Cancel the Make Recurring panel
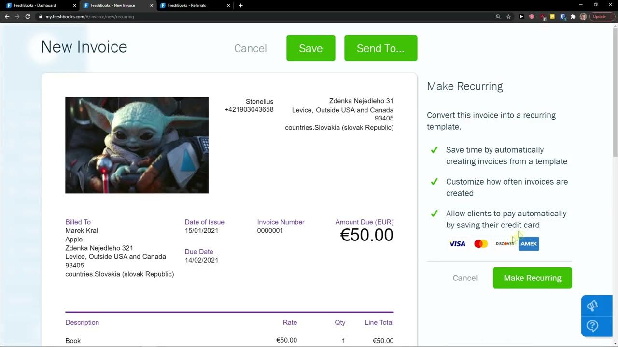 coord(465,278)
